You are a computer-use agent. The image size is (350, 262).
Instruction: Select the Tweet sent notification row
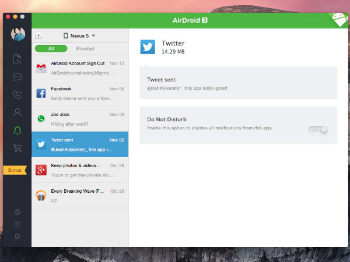pyautogui.click(x=80, y=144)
